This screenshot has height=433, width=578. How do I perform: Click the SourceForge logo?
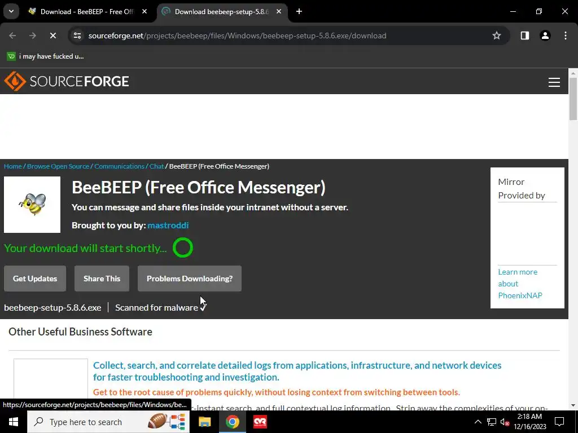pyautogui.click(x=67, y=81)
